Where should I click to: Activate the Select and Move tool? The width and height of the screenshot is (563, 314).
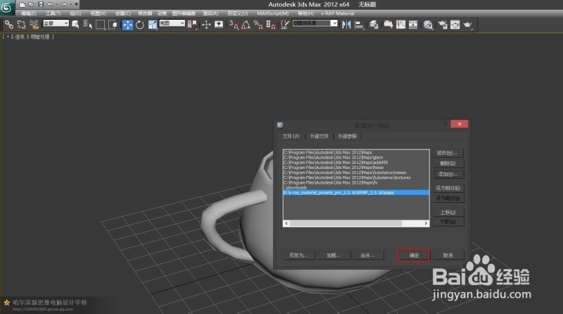pos(128,24)
